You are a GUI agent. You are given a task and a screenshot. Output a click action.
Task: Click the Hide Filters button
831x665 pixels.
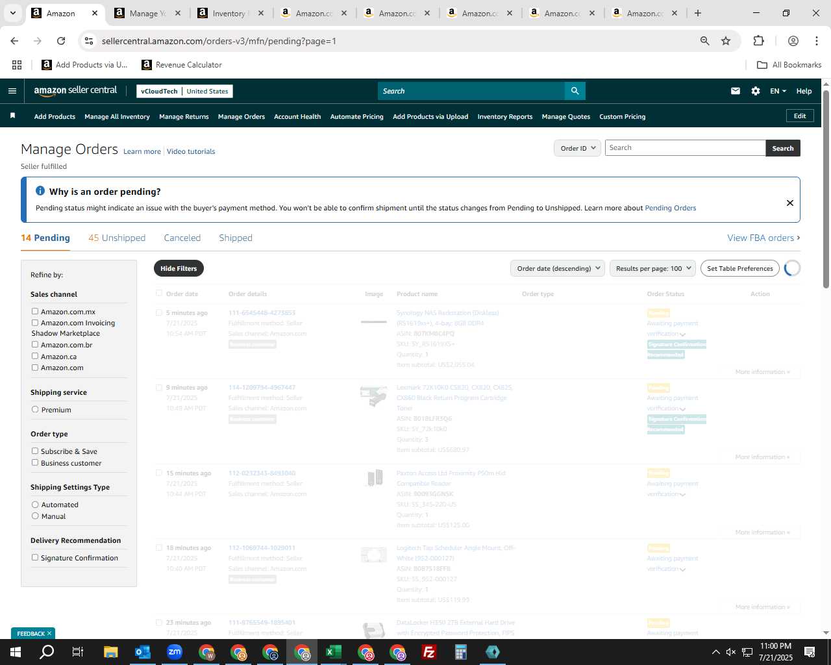179,268
